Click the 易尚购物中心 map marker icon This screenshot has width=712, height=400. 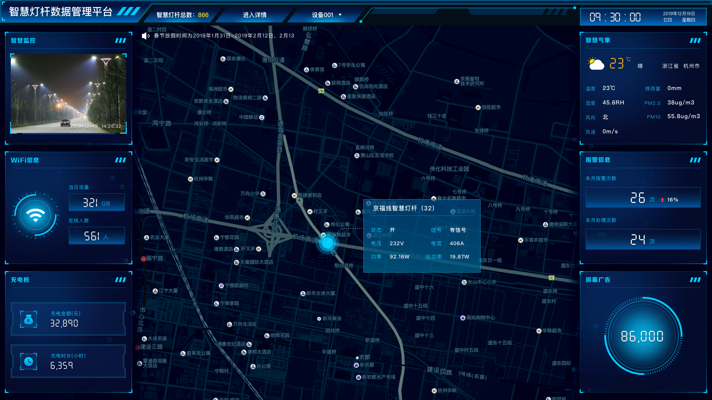tap(463, 318)
